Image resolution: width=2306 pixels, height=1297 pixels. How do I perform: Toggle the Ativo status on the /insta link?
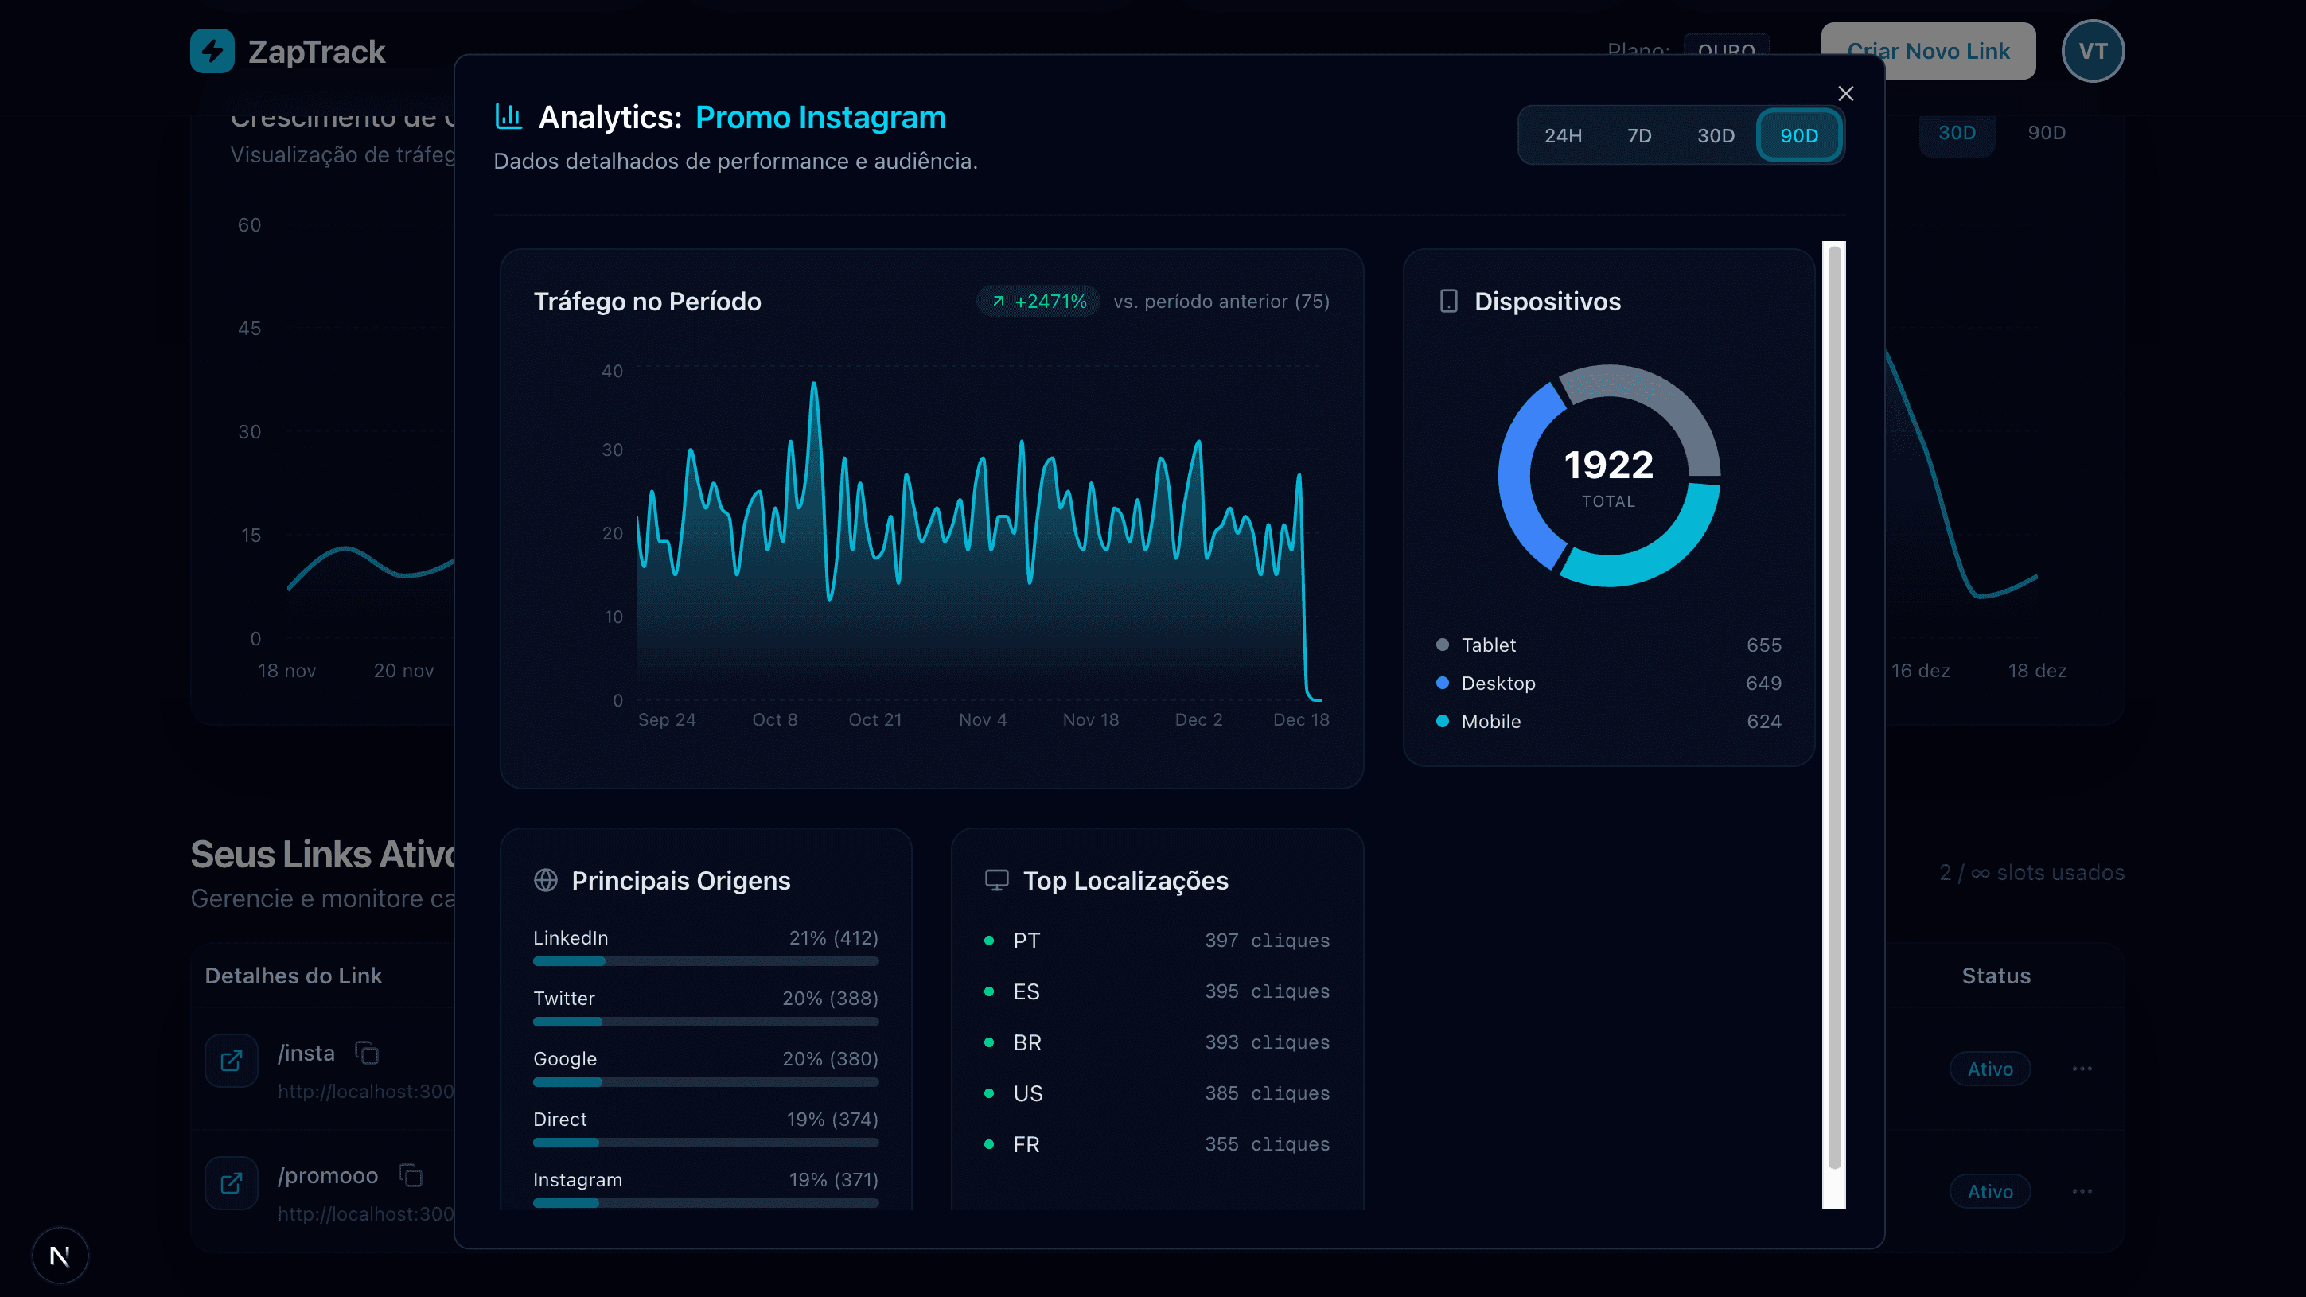pos(1990,1068)
